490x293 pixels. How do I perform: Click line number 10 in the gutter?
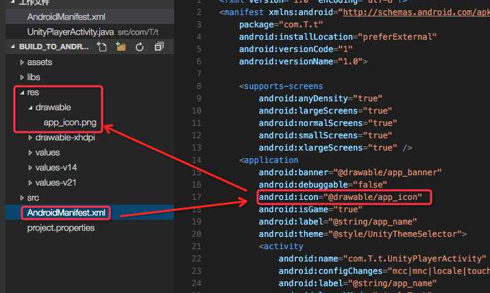[197, 111]
